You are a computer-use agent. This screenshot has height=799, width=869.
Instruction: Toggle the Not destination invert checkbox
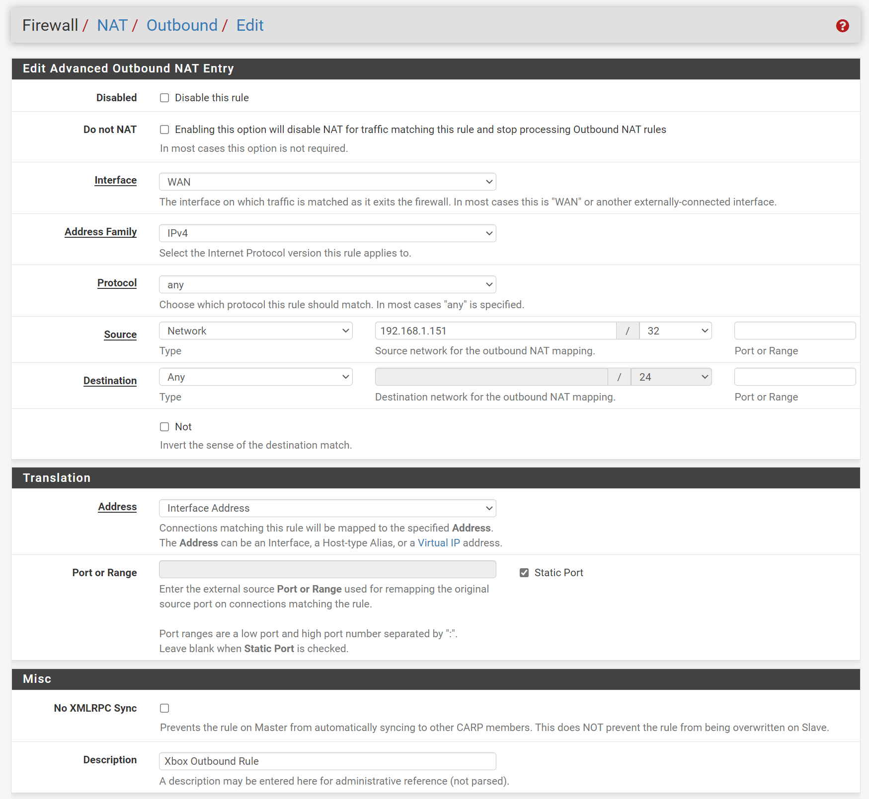[164, 427]
